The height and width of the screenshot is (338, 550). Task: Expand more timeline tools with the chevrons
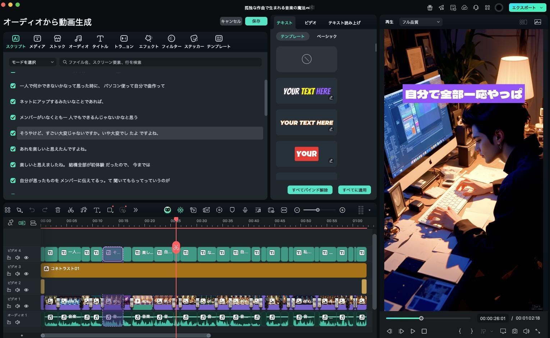click(x=136, y=210)
